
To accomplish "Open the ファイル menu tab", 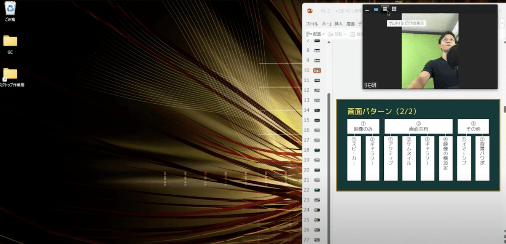I will 312,24.
